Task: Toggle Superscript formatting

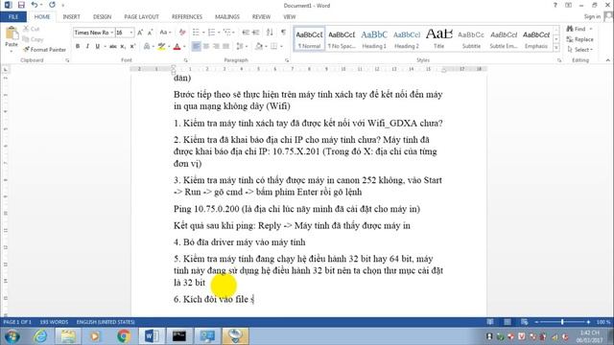Action: [x=132, y=47]
